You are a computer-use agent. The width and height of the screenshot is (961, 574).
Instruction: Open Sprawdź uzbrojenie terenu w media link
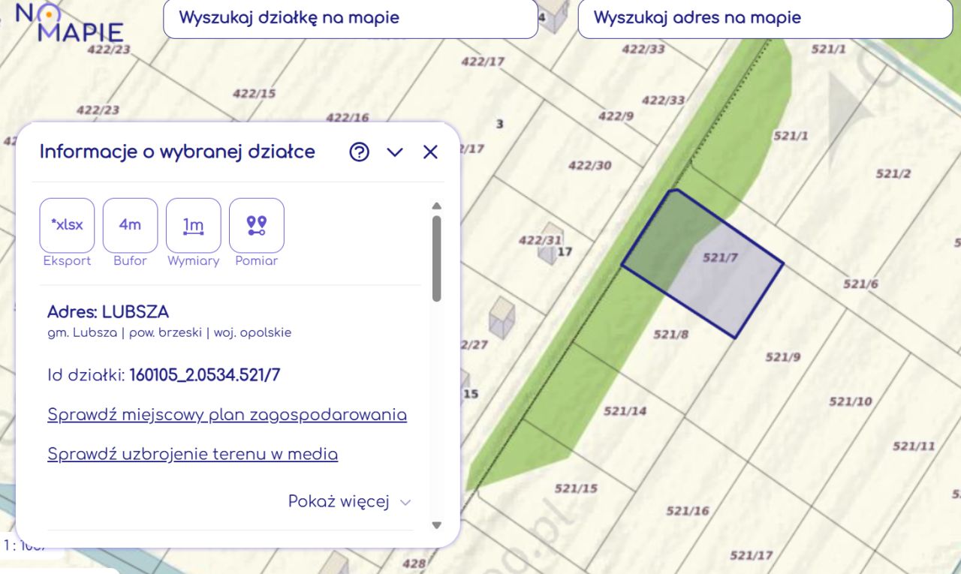192,454
